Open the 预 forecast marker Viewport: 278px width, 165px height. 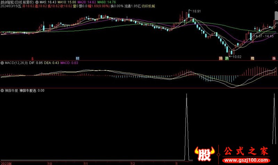[221, 58]
